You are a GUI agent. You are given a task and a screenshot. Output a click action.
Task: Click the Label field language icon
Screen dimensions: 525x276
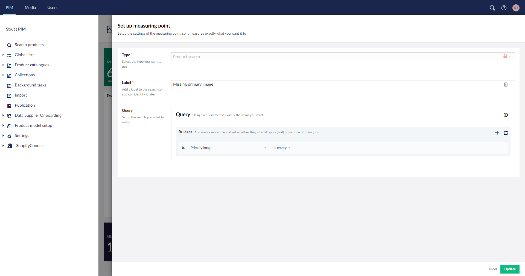pyautogui.click(x=506, y=85)
